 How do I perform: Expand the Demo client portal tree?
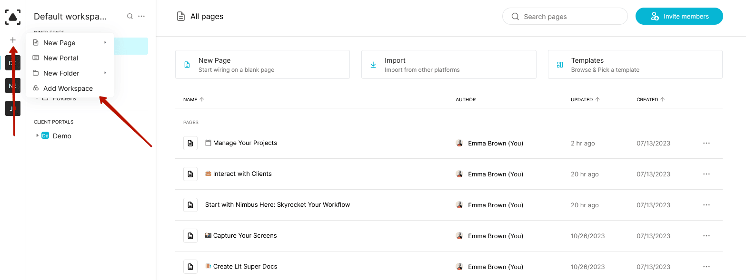38,136
